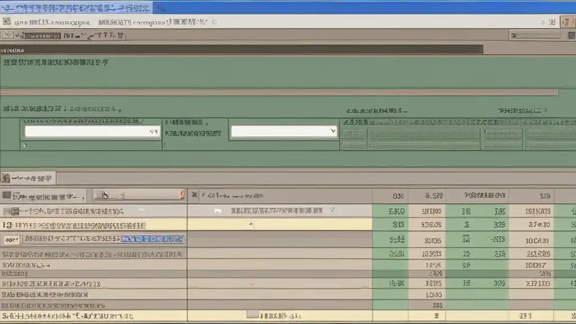Open the second white dropdown's arrow in green panel
The width and height of the screenshot is (576, 324).
click(332, 132)
